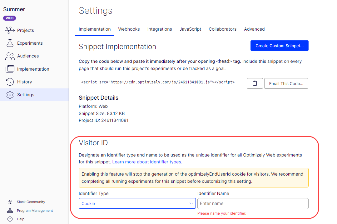The height and width of the screenshot is (224, 337).
Task: Select the Advanced tab
Action: click(254, 29)
